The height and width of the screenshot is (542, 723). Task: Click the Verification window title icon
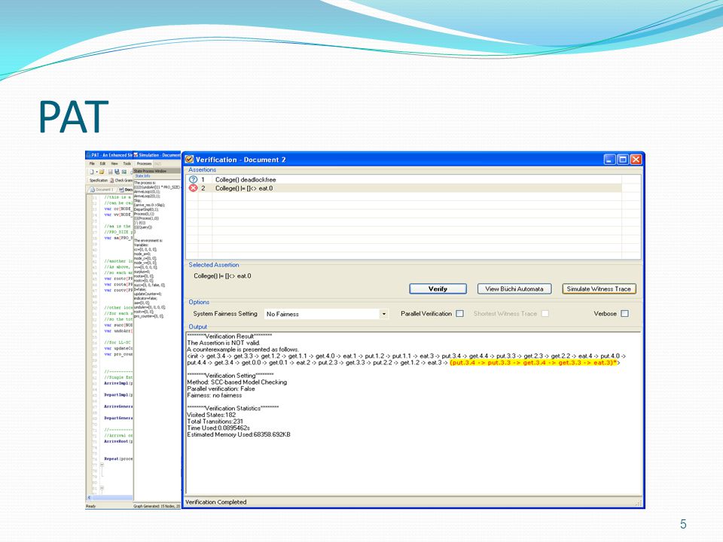click(189, 160)
